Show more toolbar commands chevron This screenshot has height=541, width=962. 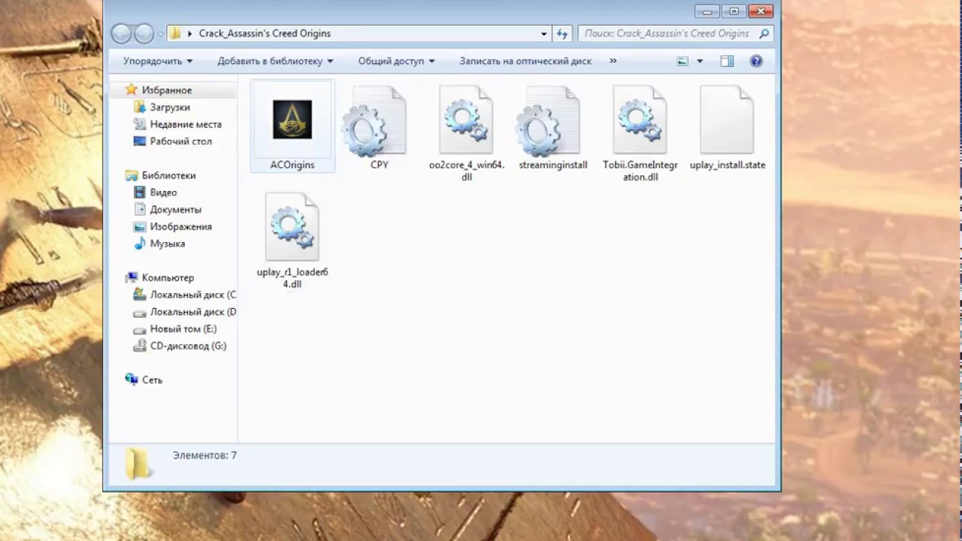[x=613, y=61]
